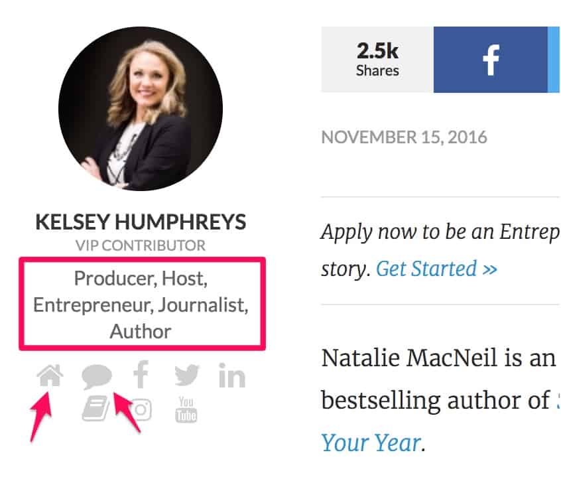
Task: Follow the "Get Started »" link
Action: (x=436, y=269)
